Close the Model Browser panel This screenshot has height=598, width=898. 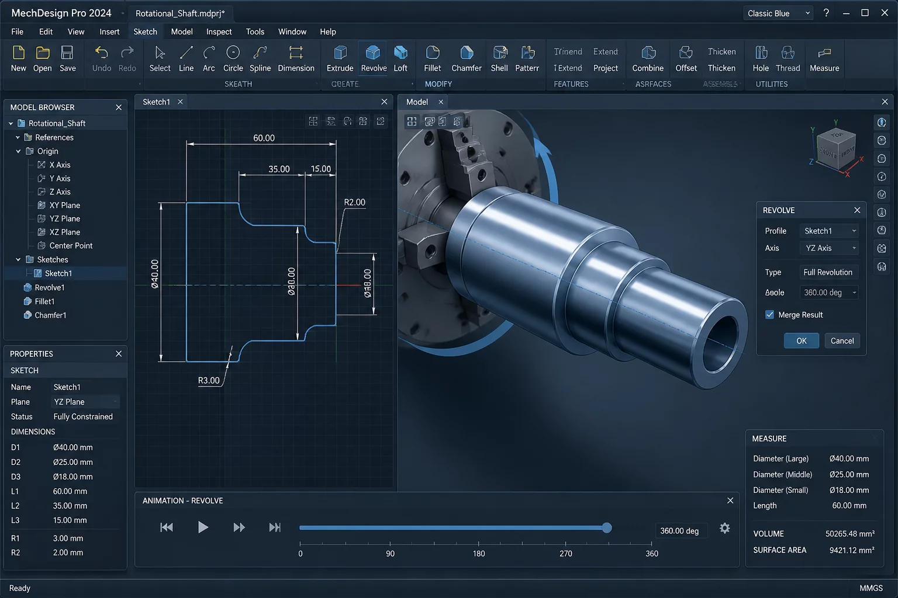pos(119,107)
